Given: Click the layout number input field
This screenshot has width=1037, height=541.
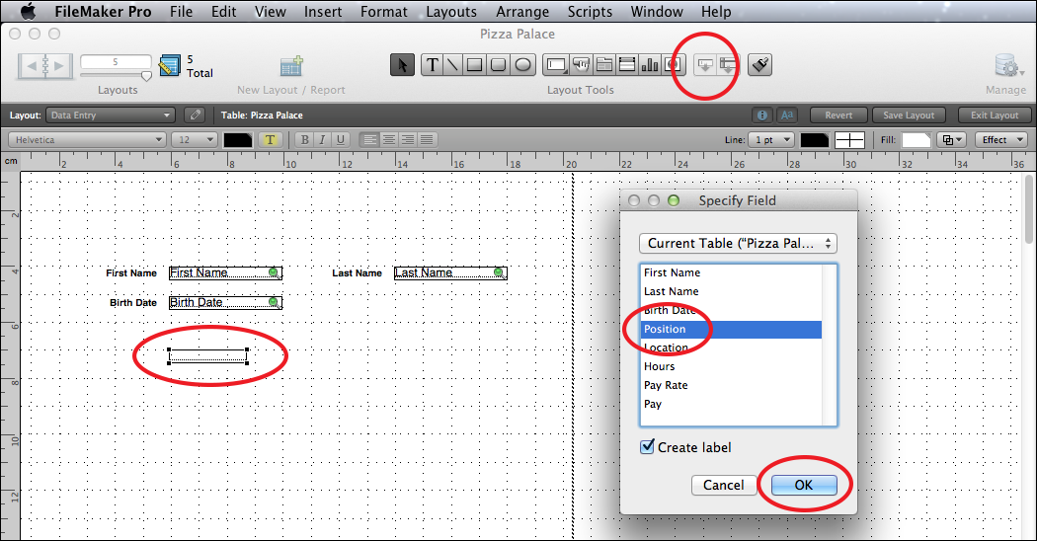Looking at the screenshot, I should [116, 61].
